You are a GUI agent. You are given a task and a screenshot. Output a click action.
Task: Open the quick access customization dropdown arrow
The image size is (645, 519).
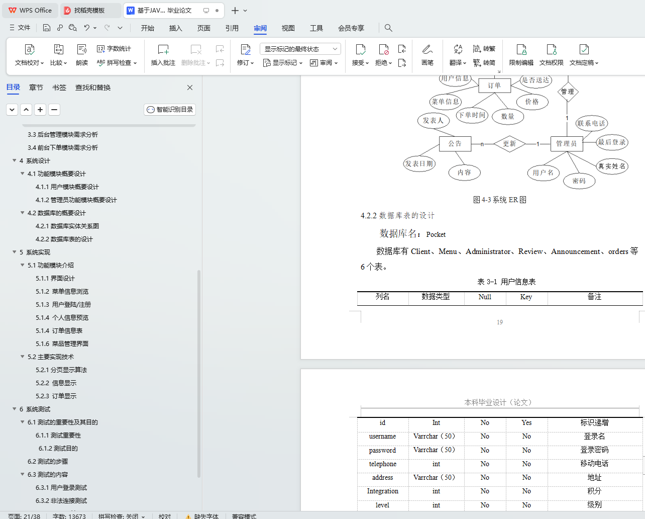click(120, 28)
